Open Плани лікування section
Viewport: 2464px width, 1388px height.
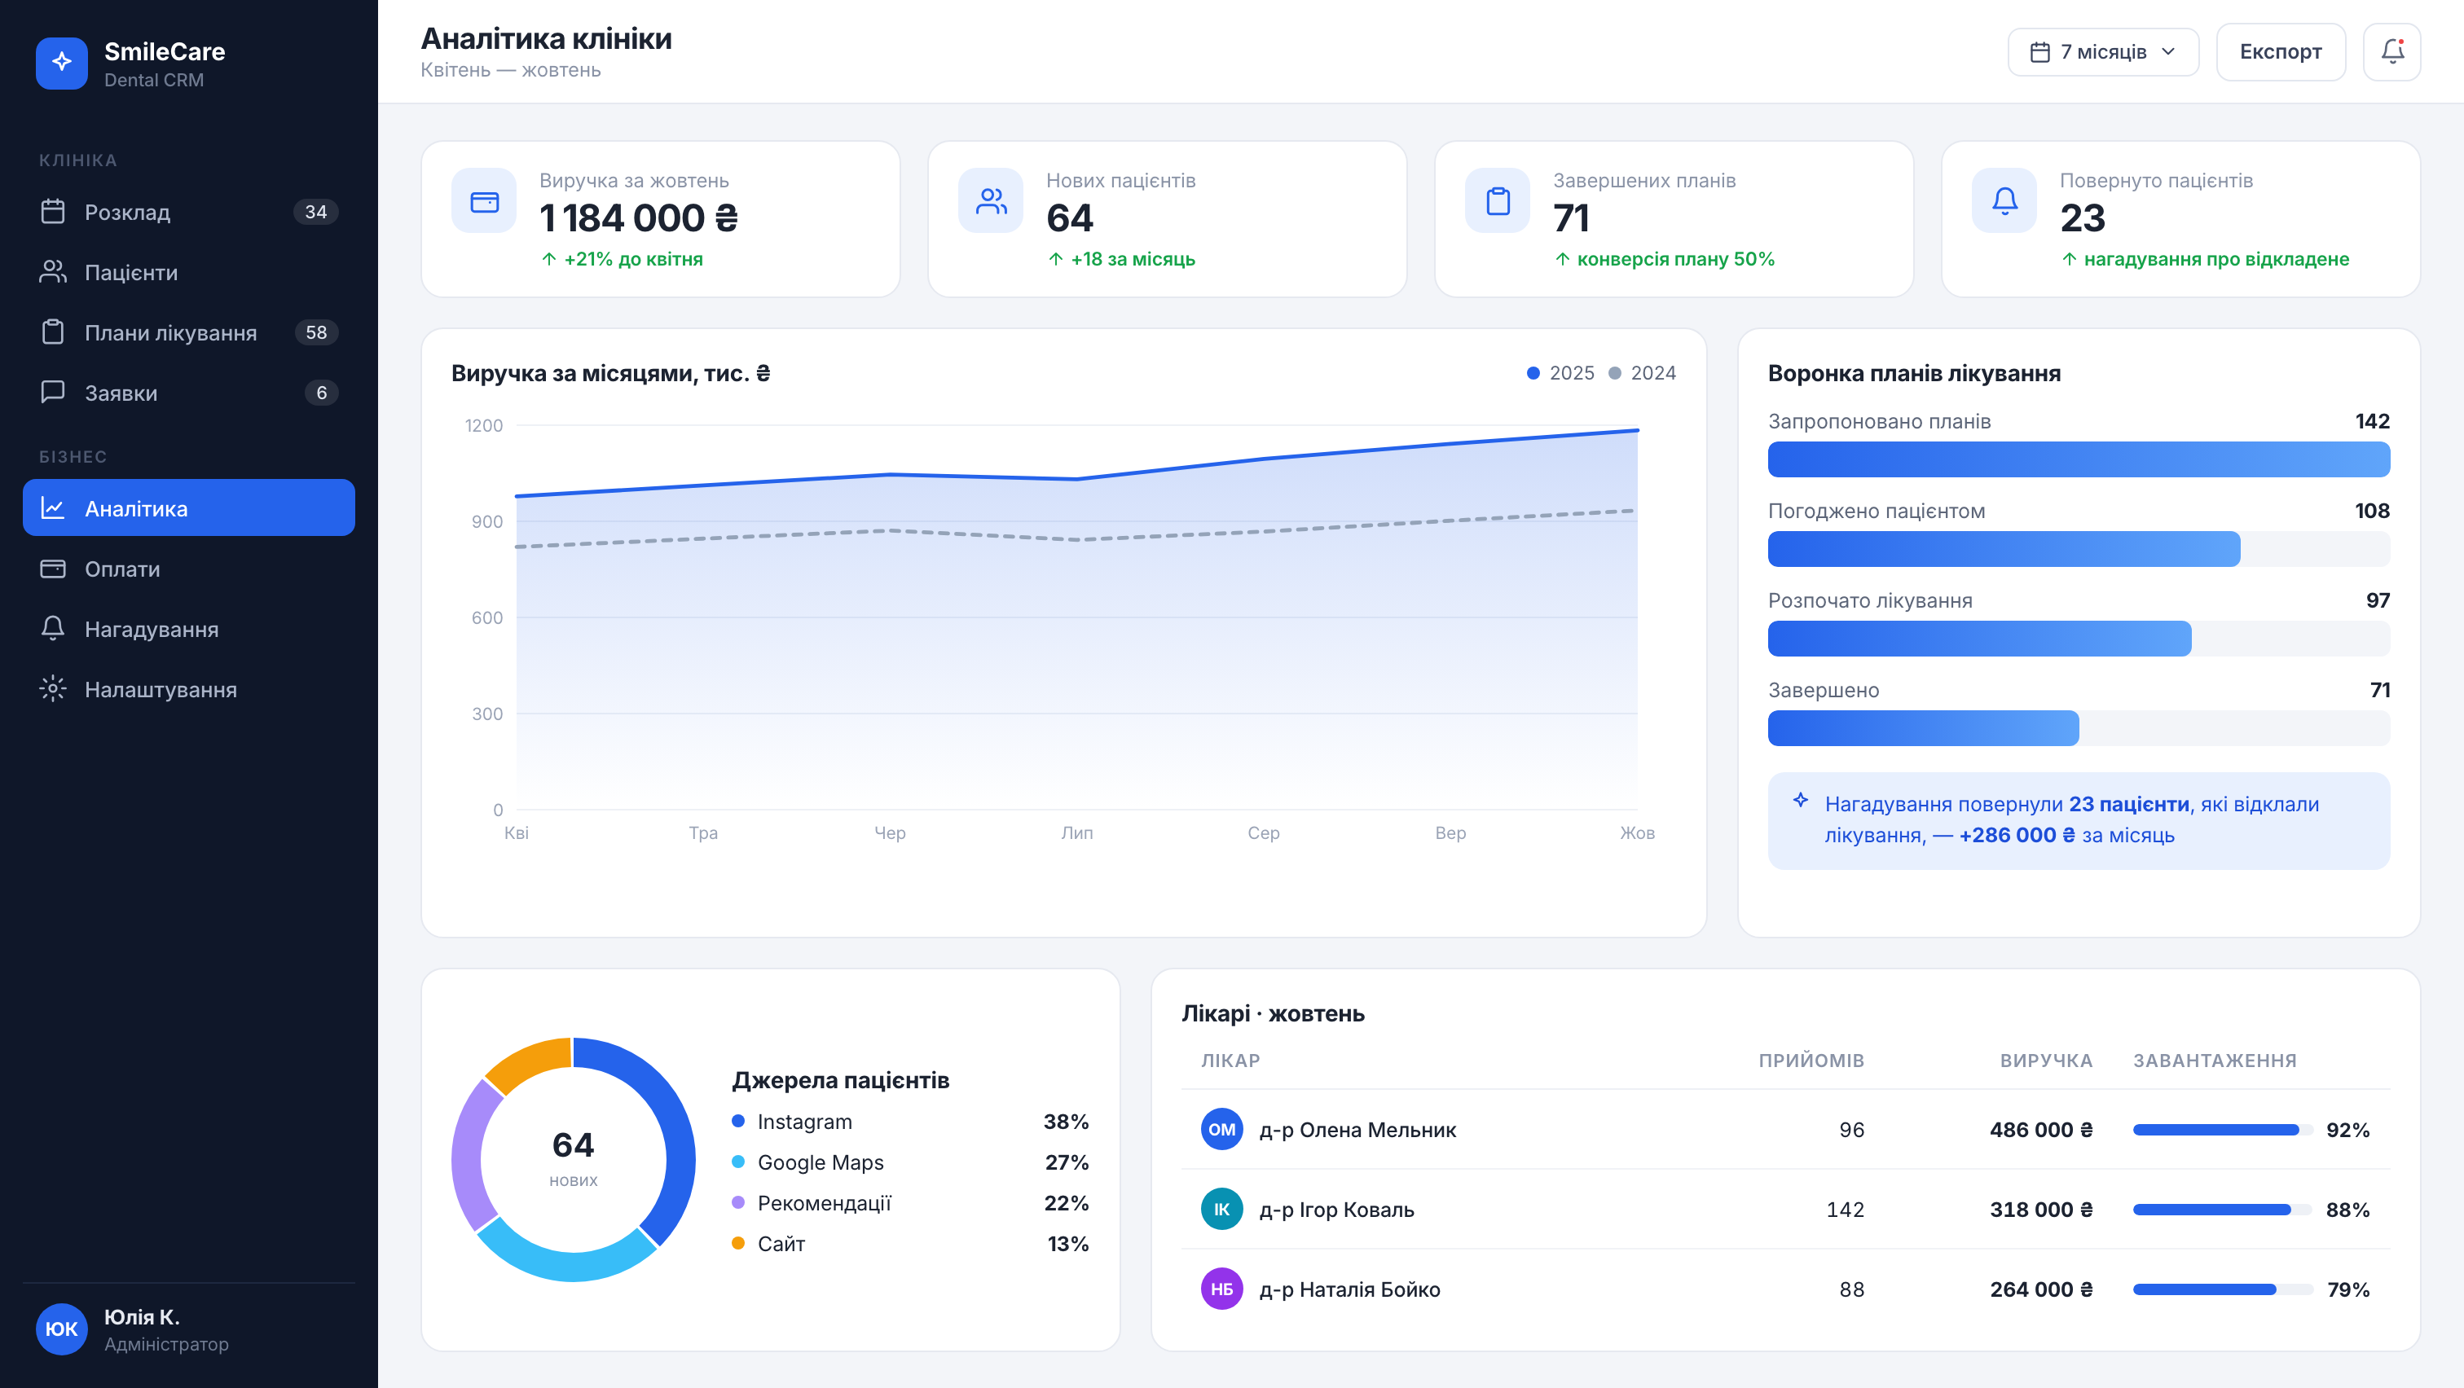click(x=188, y=332)
